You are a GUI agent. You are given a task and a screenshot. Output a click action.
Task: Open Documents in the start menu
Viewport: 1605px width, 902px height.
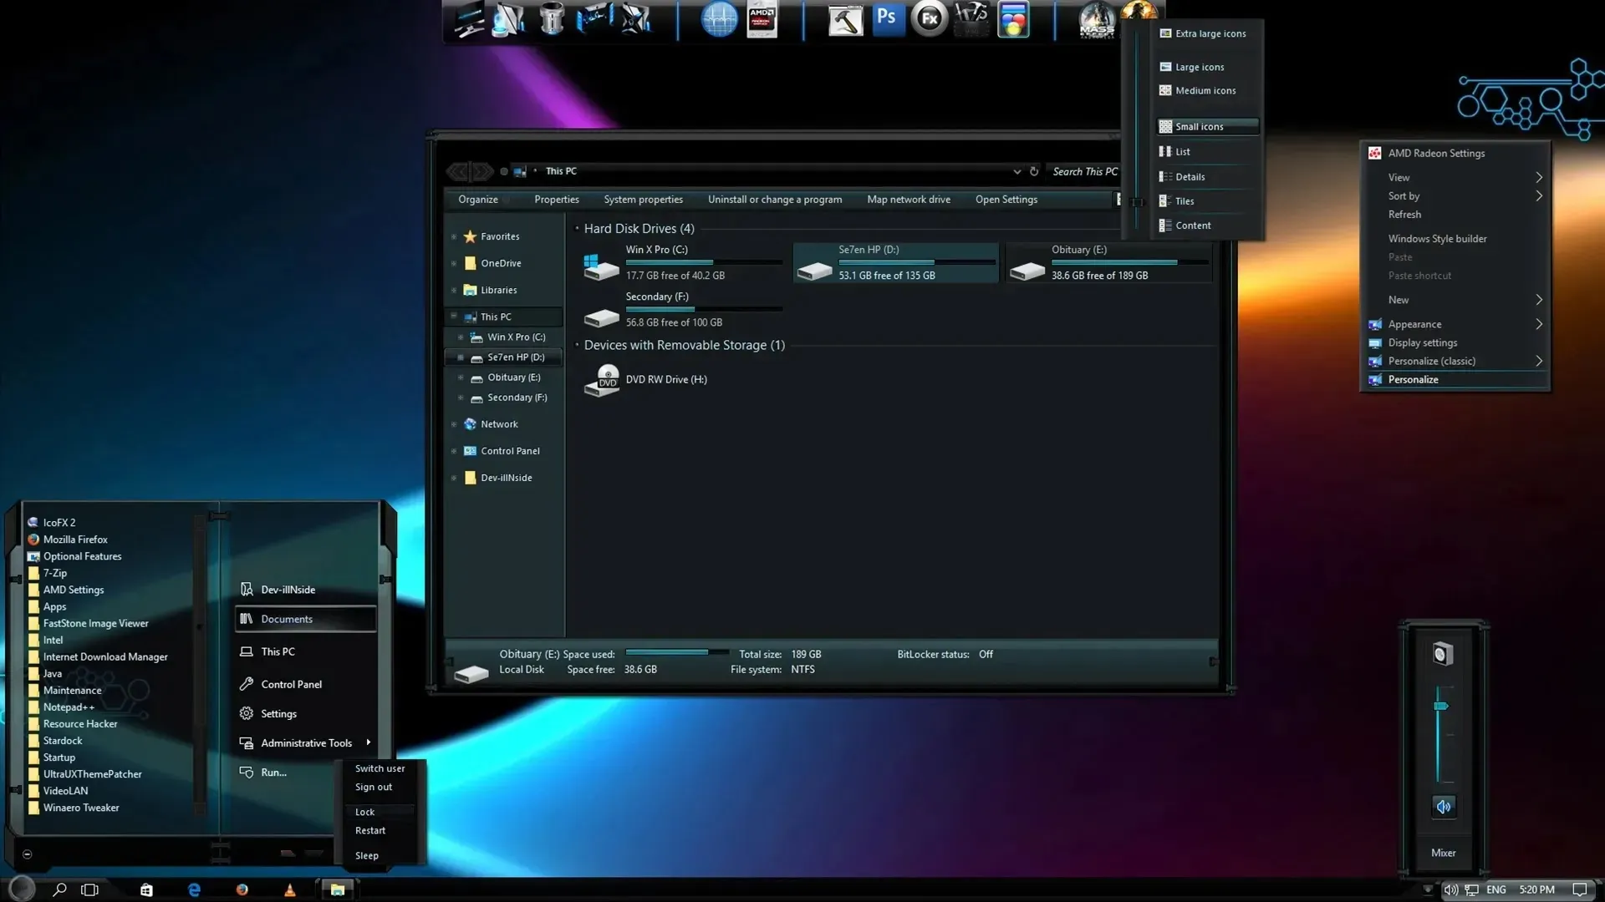(x=306, y=619)
